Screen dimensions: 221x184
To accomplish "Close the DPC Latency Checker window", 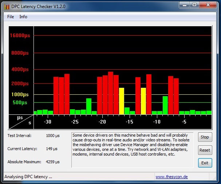I will [x=208, y=5].
